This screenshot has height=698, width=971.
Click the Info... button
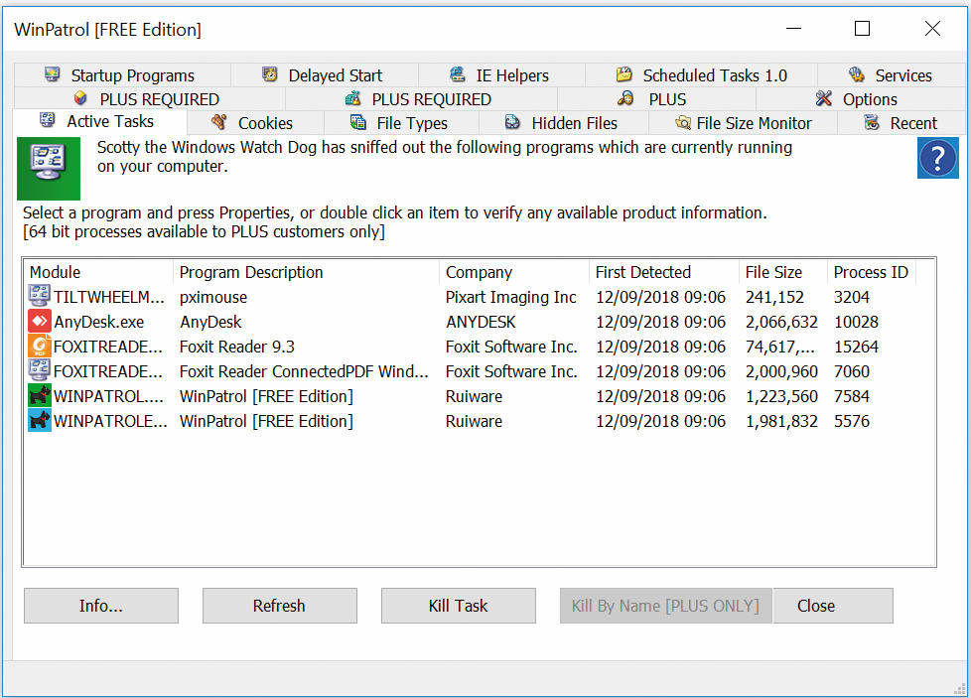(101, 605)
